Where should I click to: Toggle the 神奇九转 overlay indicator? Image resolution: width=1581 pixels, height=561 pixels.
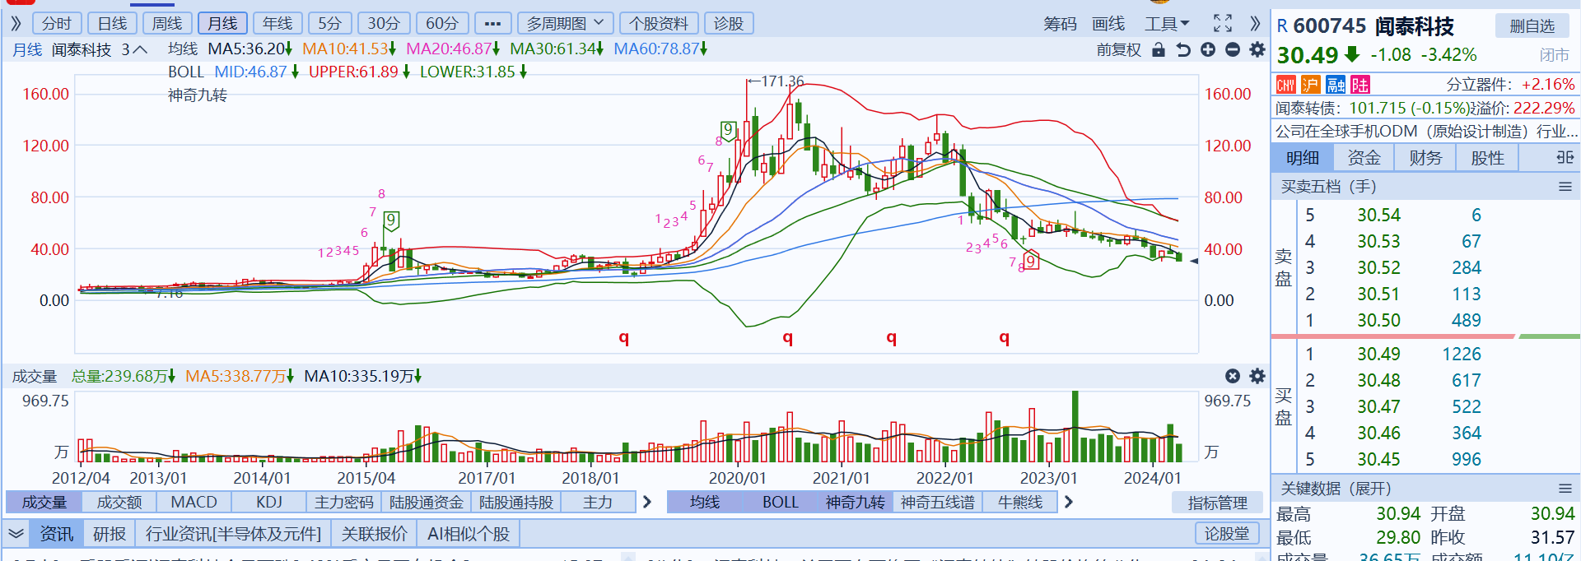[x=855, y=502]
